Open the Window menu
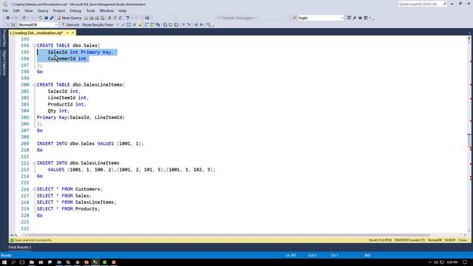Viewport: 473px width, 266px height. tap(106, 10)
